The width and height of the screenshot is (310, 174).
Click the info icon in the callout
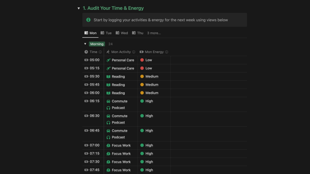click(x=89, y=20)
